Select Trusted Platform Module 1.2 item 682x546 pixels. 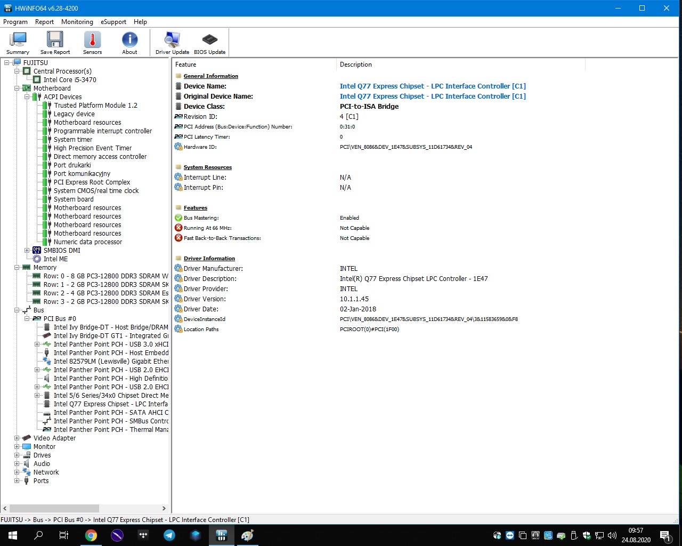(x=95, y=106)
